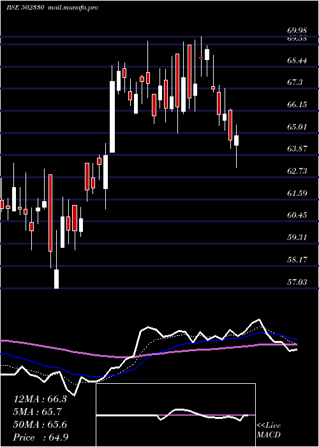Select the 69.98 price level label

click(297, 30)
